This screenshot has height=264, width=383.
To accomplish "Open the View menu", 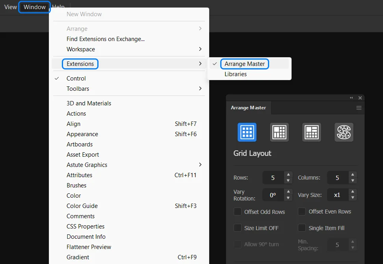I will [11, 7].
